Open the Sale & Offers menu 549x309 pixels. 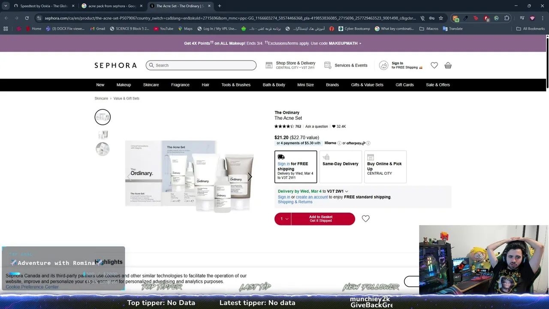438,85
